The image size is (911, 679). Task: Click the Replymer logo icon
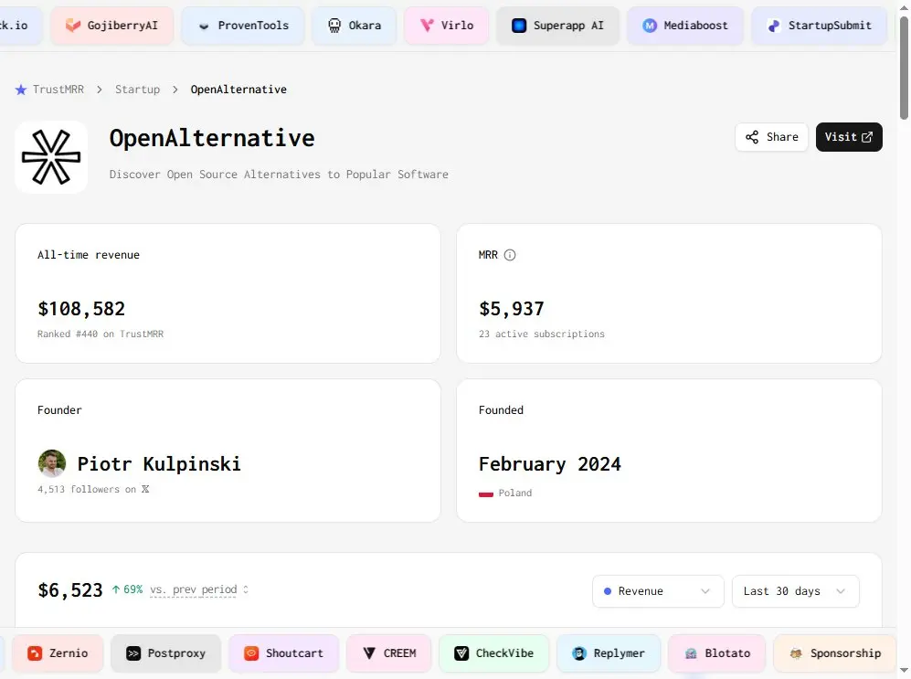579,653
